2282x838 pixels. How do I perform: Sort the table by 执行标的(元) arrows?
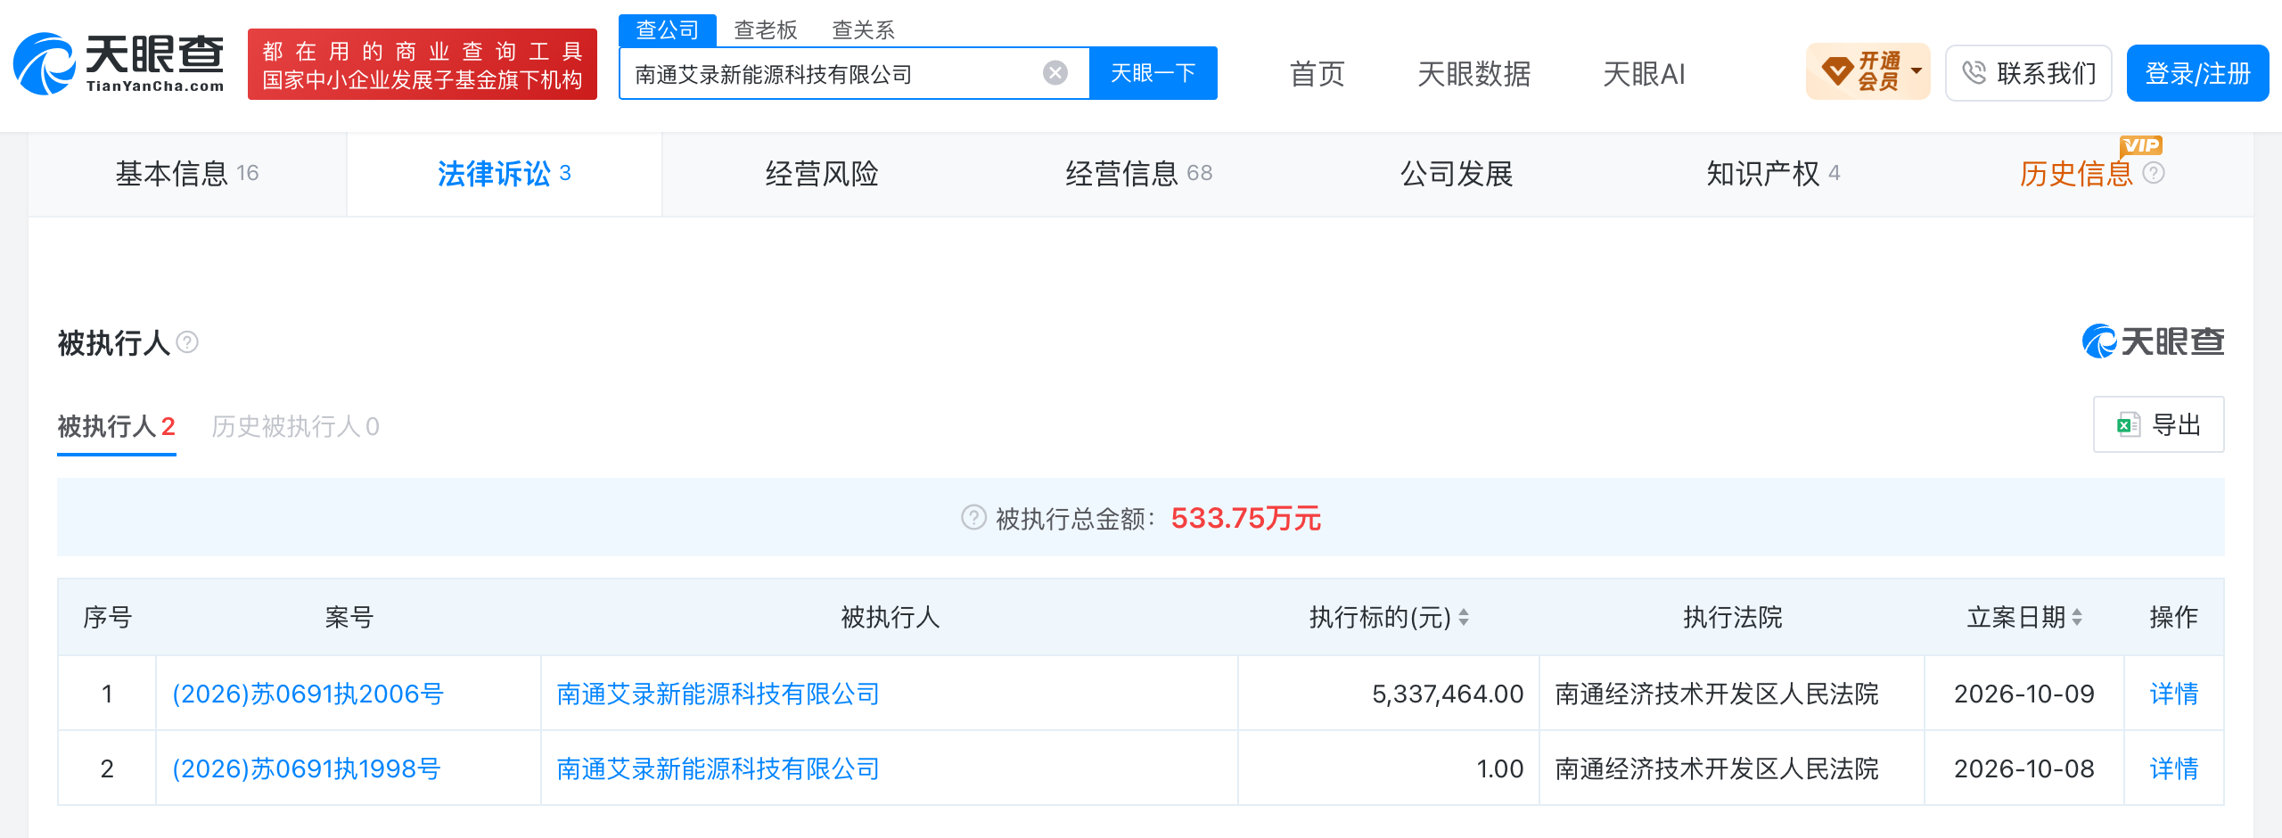pos(1464,617)
